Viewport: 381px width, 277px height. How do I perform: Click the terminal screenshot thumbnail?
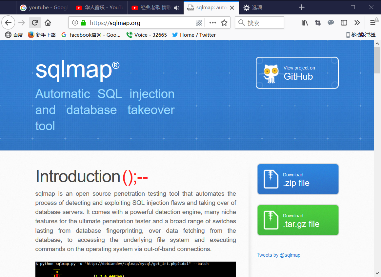tap(136, 269)
